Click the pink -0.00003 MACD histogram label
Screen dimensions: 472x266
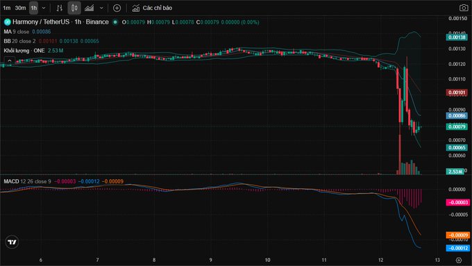(457, 202)
